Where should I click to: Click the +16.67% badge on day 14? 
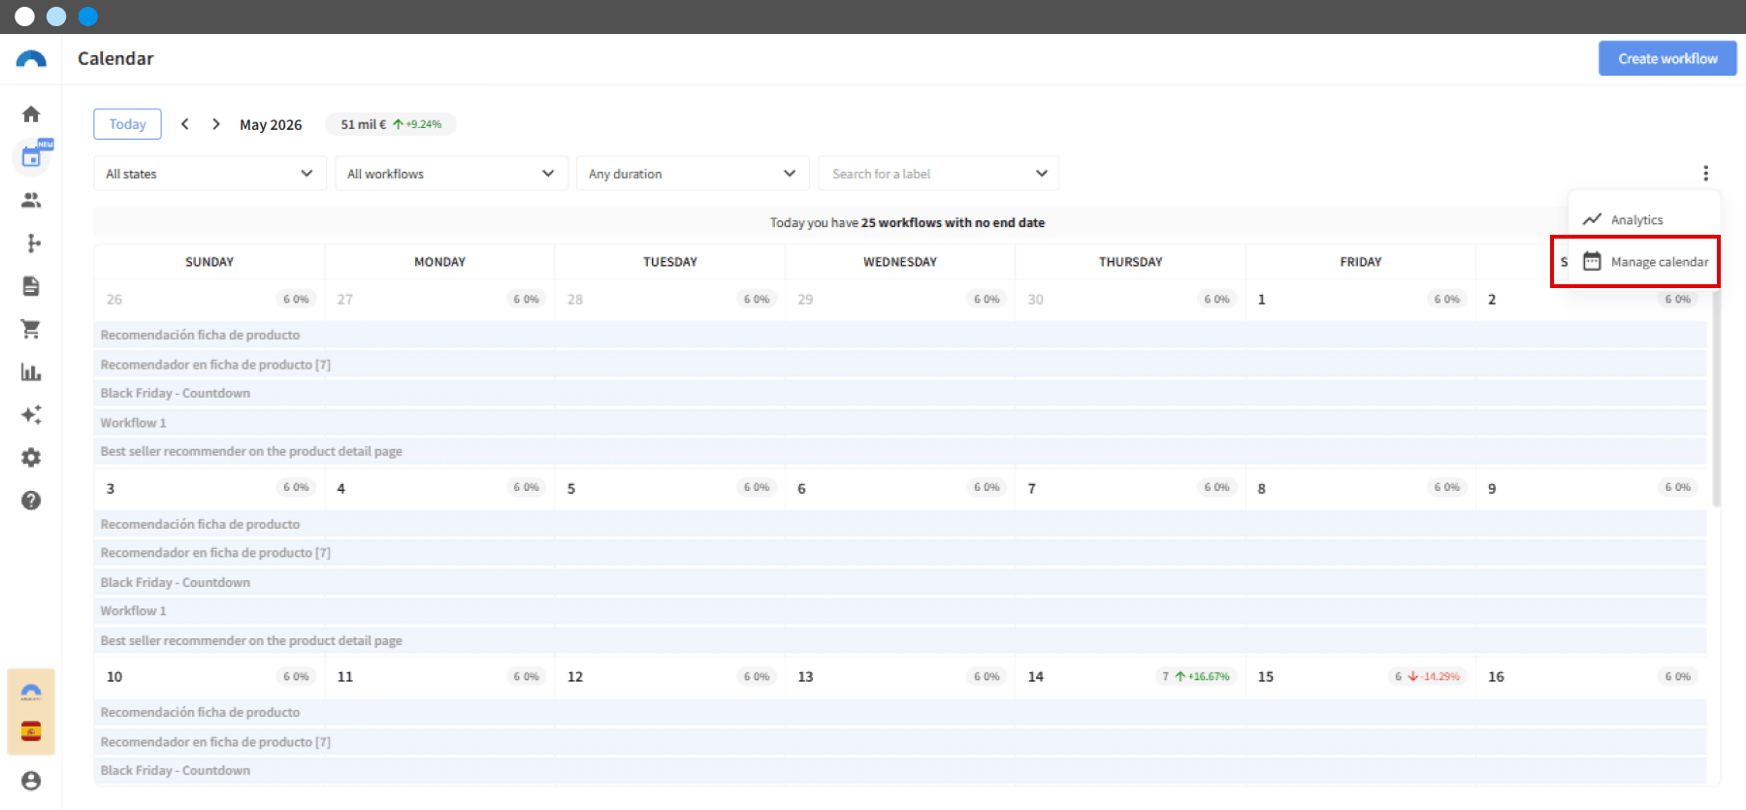[x=1196, y=676]
